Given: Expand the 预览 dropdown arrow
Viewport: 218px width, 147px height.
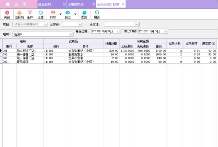Looking at the screenshot, I should tap(75, 14).
